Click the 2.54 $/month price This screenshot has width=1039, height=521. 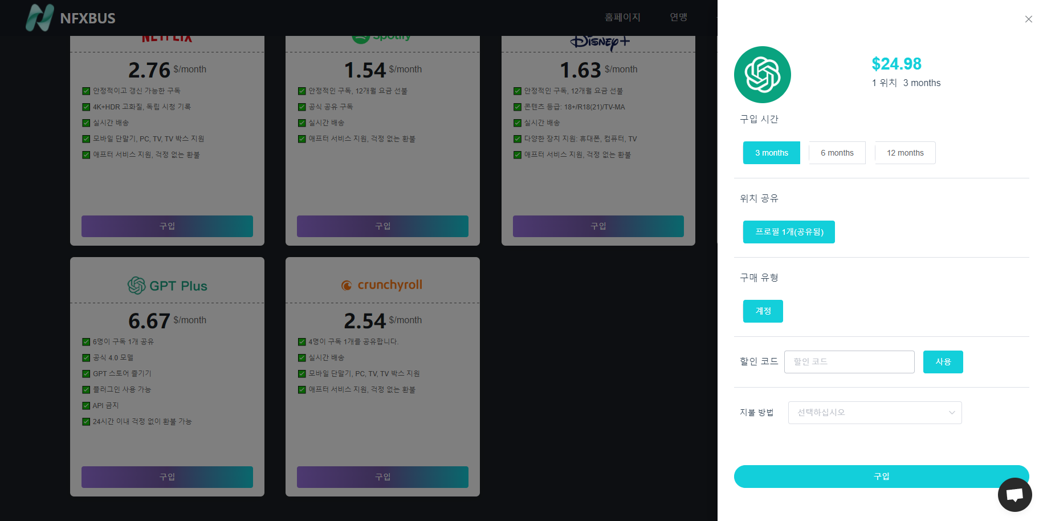tap(382, 320)
